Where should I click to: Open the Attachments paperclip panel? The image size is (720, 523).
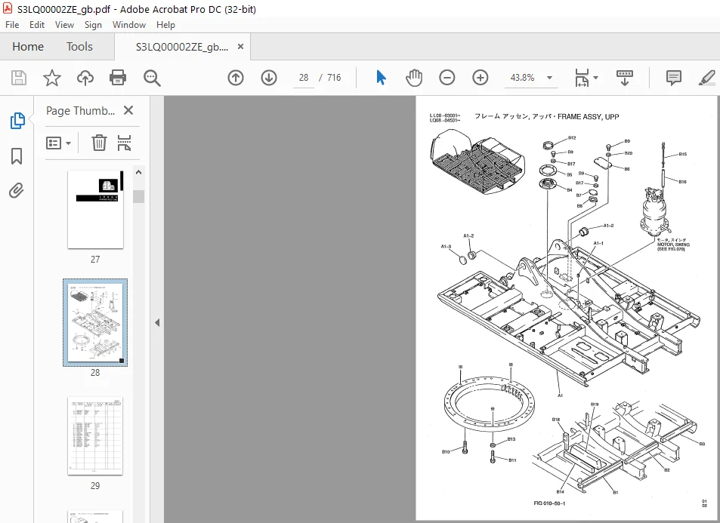click(17, 190)
